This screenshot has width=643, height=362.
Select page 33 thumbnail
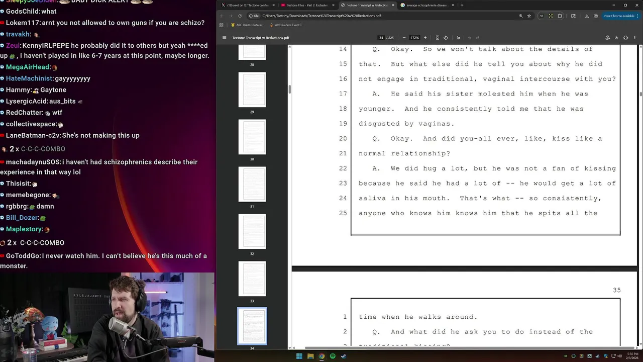252,279
